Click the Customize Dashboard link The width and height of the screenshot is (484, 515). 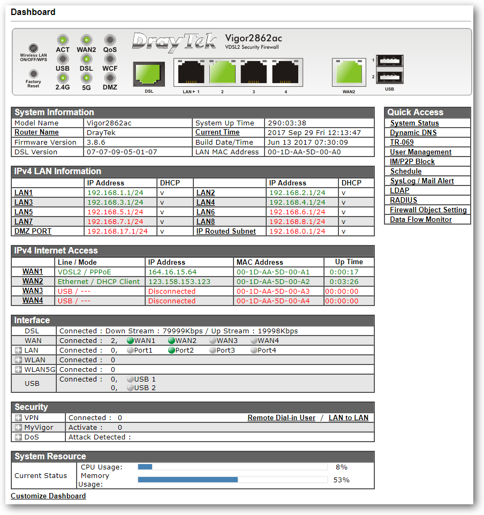coord(48,496)
